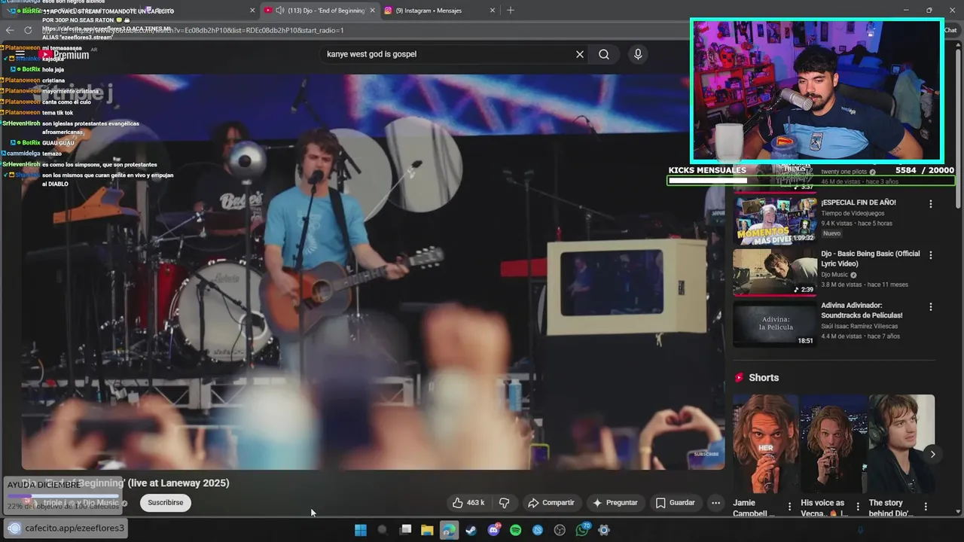Click the live video player

[x=373, y=272]
